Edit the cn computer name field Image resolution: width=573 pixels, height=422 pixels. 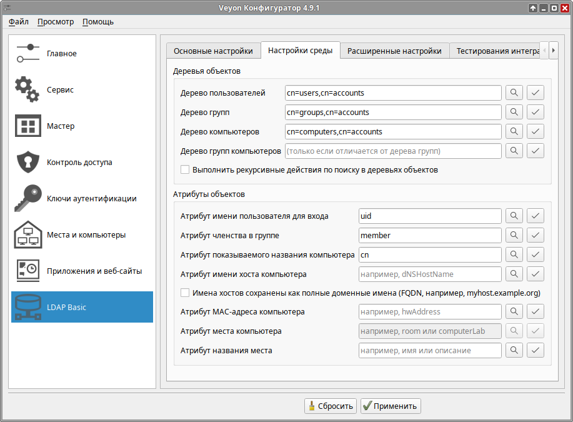(x=430, y=255)
